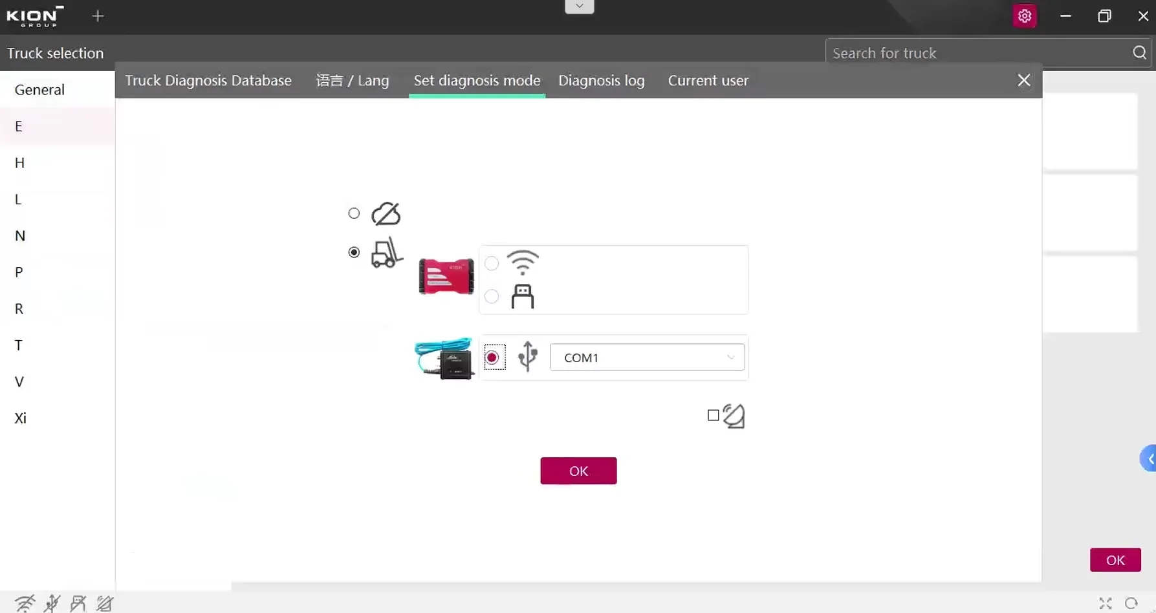Viewport: 1156px width, 613px height.
Task: Tick the checkbox below the COM port
Action: tap(714, 415)
